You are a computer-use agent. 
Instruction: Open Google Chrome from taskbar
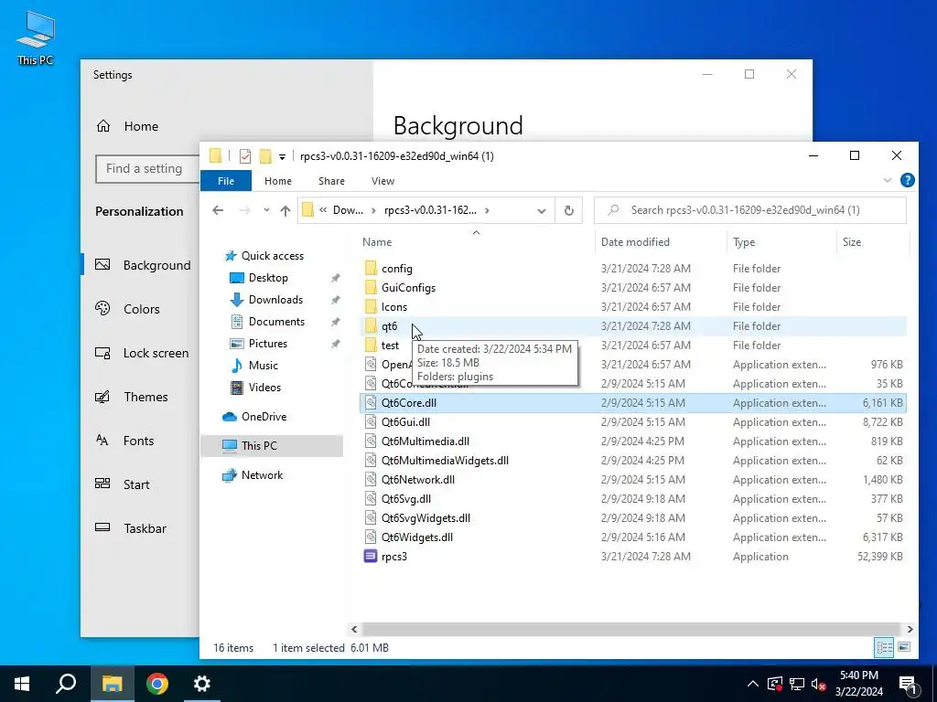(157, 684)
